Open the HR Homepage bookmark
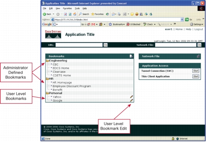Image resolution: width=206 pixels, height=142 pixels. tap(62, 82)
